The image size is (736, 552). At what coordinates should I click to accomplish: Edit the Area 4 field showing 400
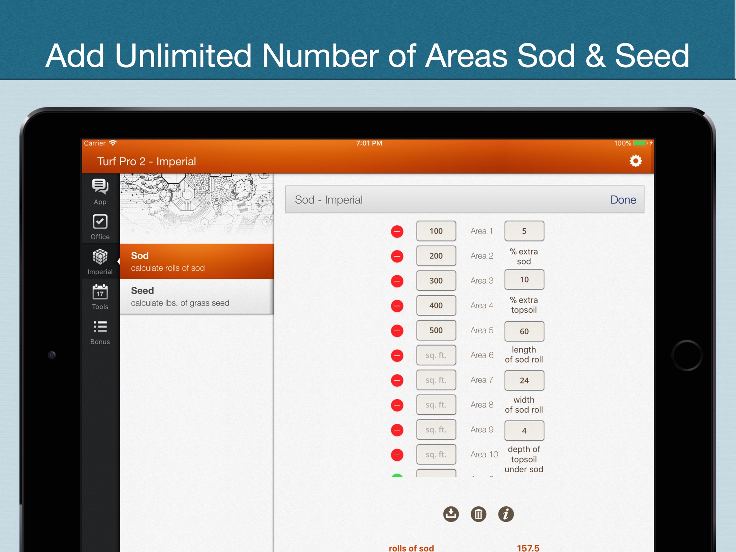click(436, 305)
